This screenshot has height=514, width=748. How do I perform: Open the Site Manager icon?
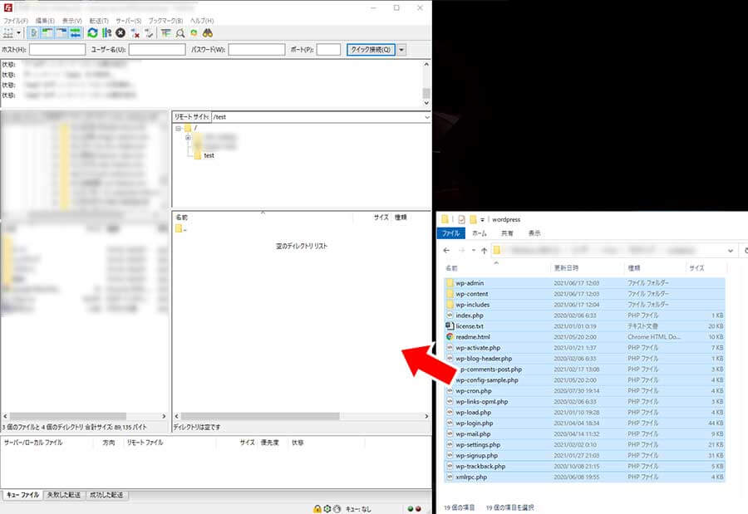coord(10,33)
